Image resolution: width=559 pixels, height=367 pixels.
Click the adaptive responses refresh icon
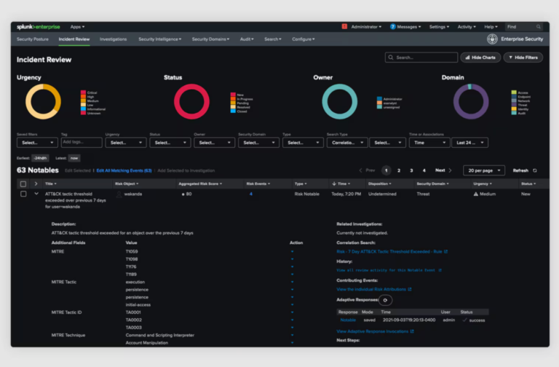385,300
